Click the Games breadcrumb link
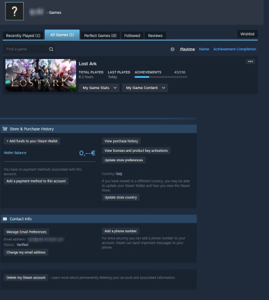269x300 pixels. tap(55, 13)
